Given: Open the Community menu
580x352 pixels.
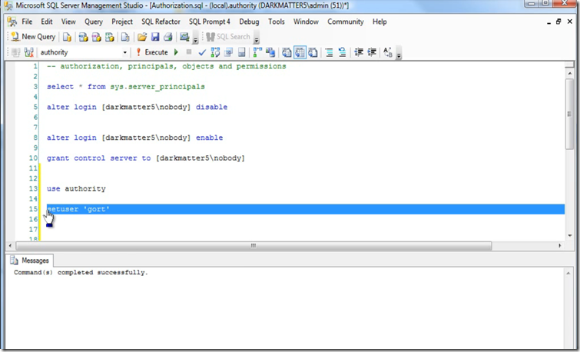Looking at the screenshot, I should (x=346, y=22).
